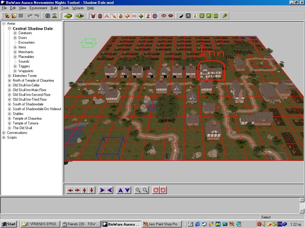Click the key icon in the toolbar

(225, 16)
